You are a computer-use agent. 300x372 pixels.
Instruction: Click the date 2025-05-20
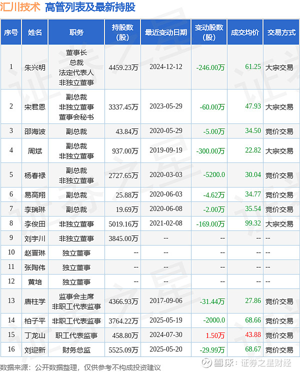pos(166,349)
